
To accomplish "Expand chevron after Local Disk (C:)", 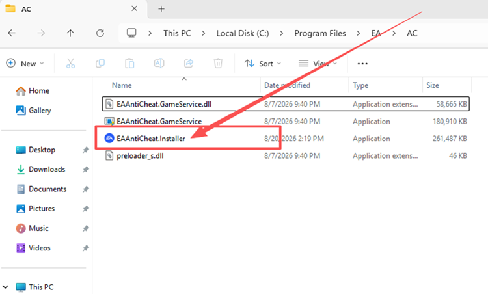I will (282, 33).
